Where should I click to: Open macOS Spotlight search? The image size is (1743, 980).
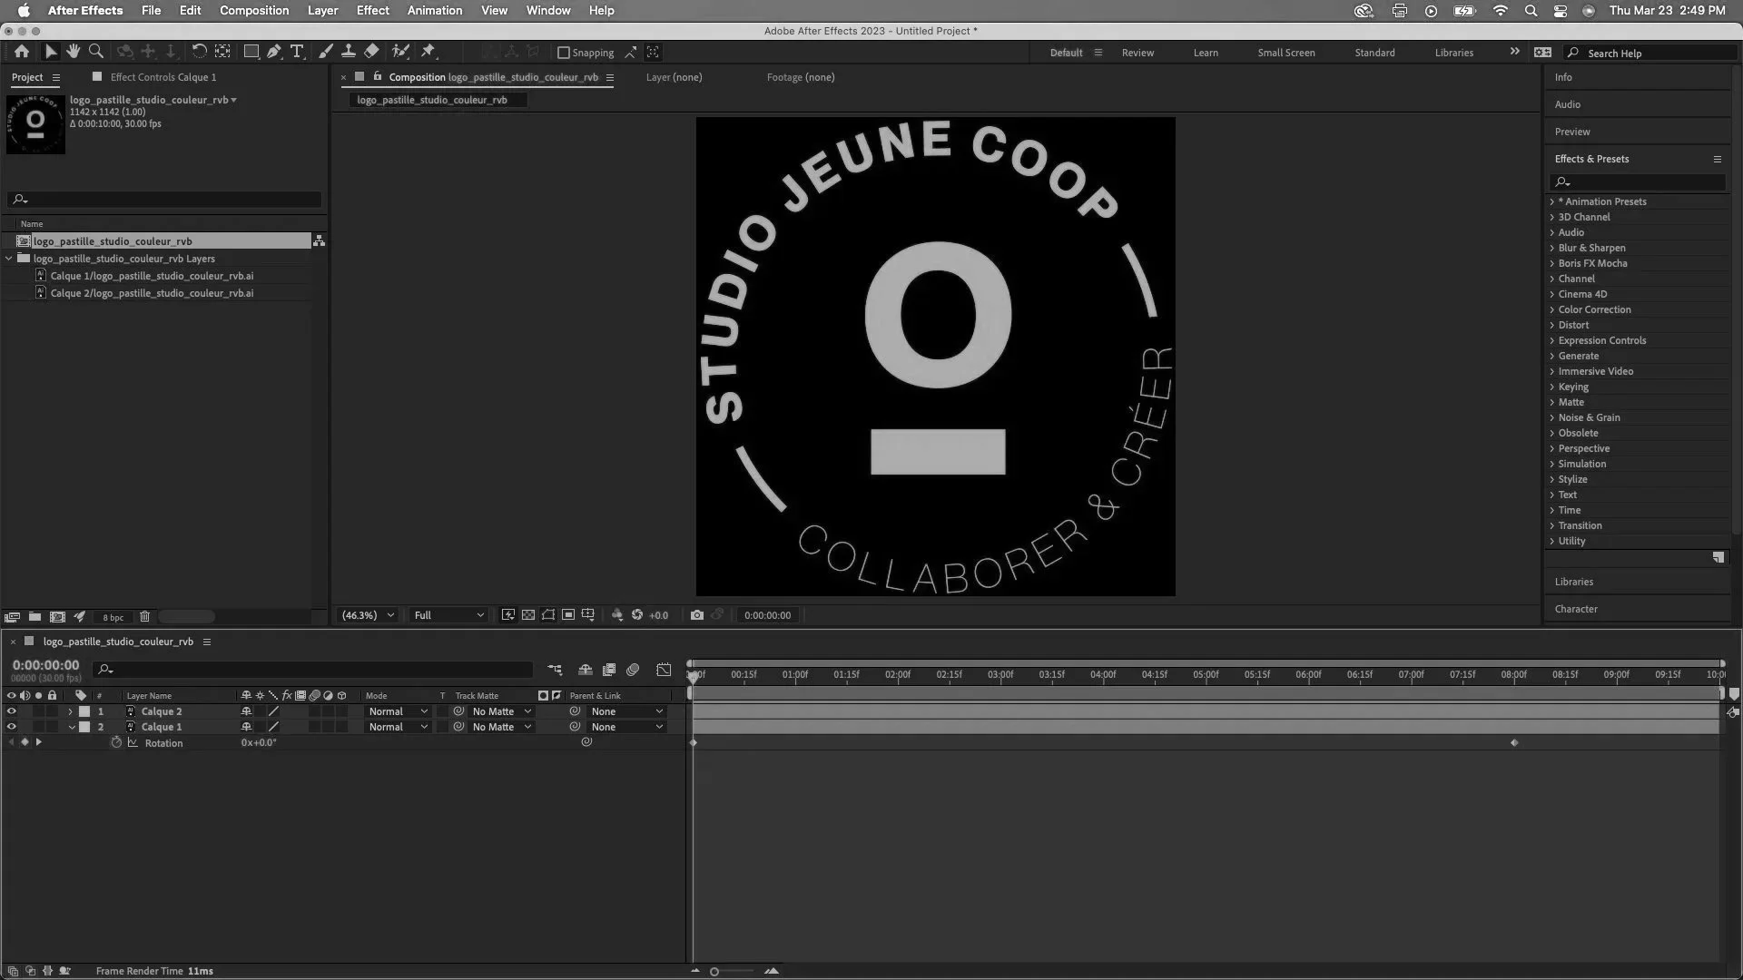coord(1531,11)
